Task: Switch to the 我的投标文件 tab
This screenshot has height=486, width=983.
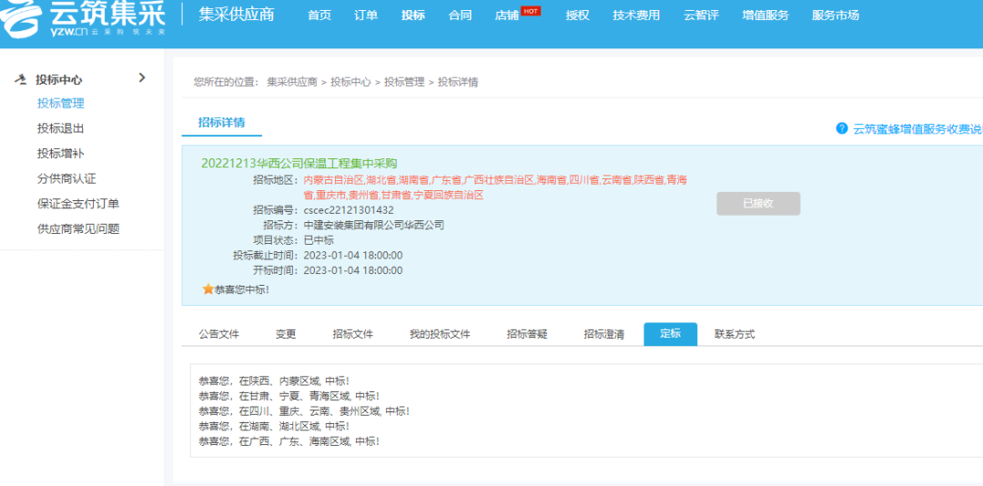Action: coord(440,334)
